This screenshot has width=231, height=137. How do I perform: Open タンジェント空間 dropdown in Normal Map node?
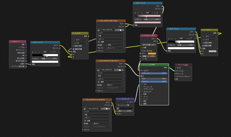[125, 105]
